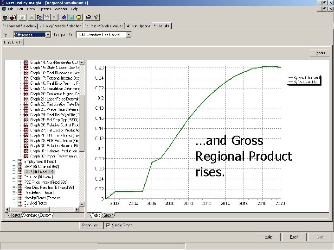Click the grid icon beside Employment (Thous)

(20, 162)
